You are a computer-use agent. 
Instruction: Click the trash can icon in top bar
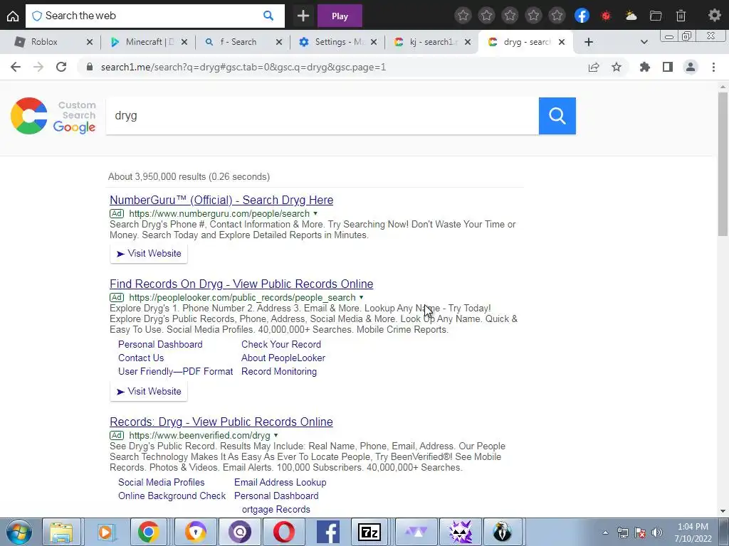[681, 16]
